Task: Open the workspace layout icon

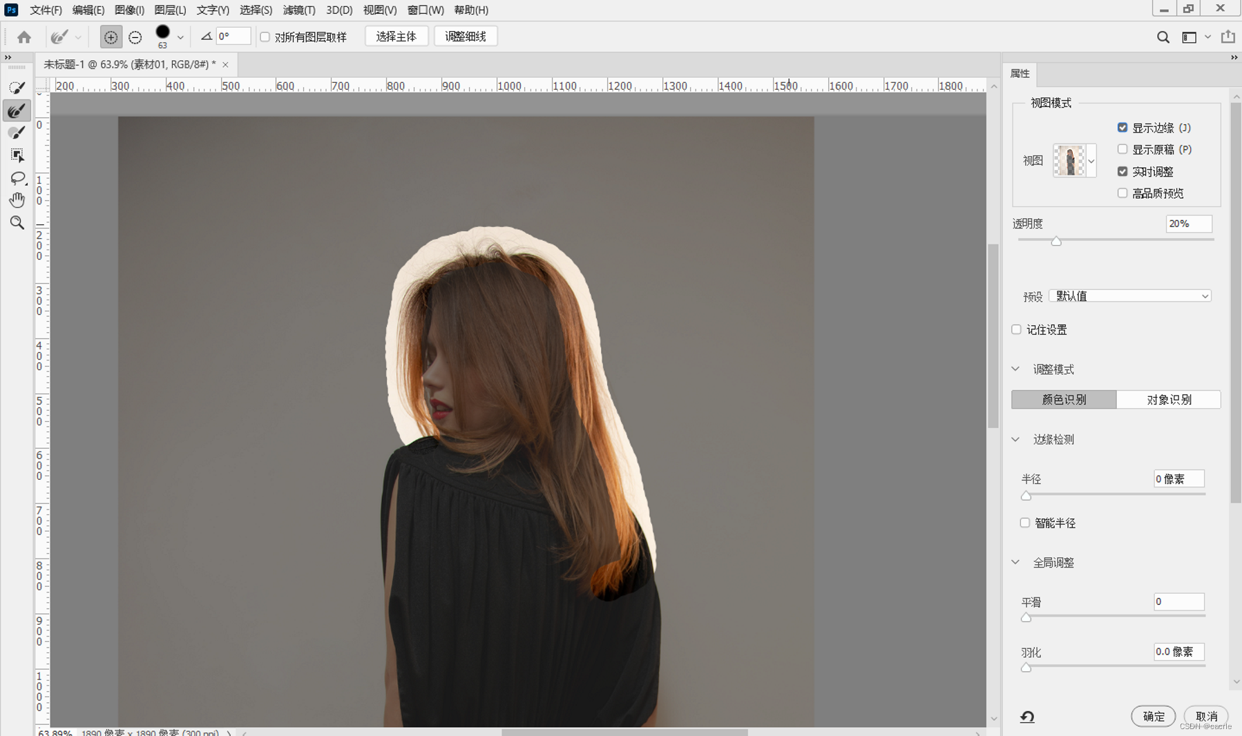Action: 1189,37
